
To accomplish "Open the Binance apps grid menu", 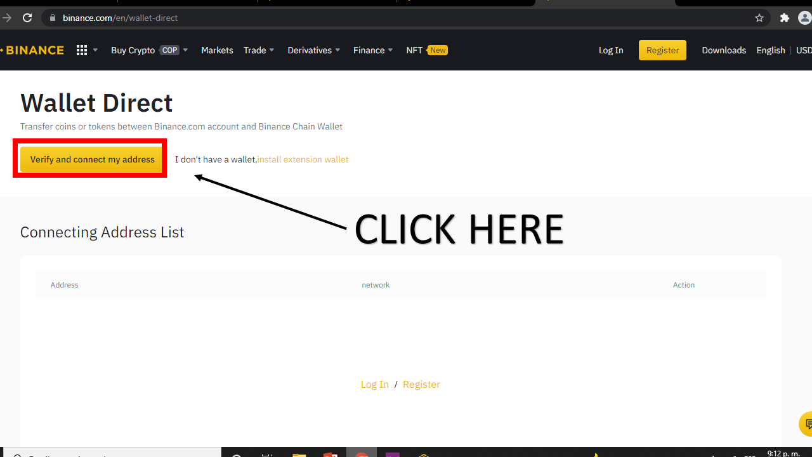I will [82, 50].
